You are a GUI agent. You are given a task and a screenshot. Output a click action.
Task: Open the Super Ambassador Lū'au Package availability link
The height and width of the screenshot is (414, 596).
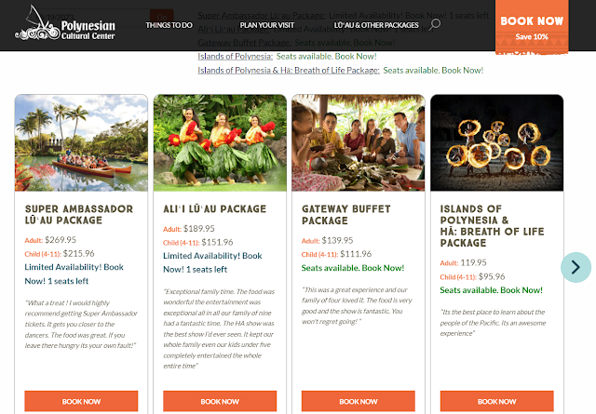261,16
